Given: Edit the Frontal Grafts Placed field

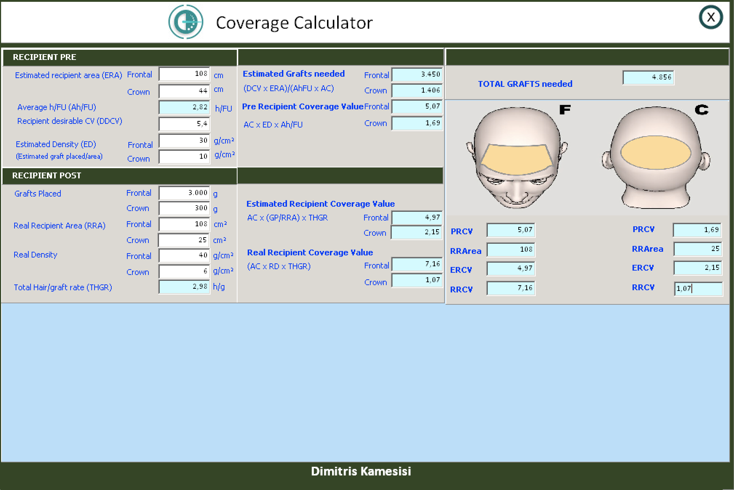Looking at the screenshot, I should tap(184, 193).
